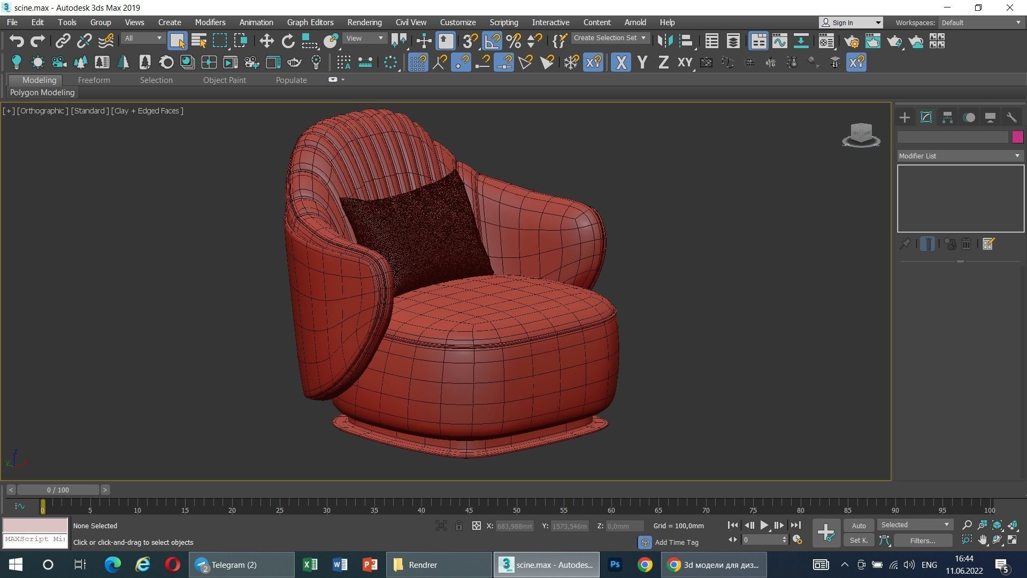
Task: Select the Select and Link tool
Action: tap(63, 41)
